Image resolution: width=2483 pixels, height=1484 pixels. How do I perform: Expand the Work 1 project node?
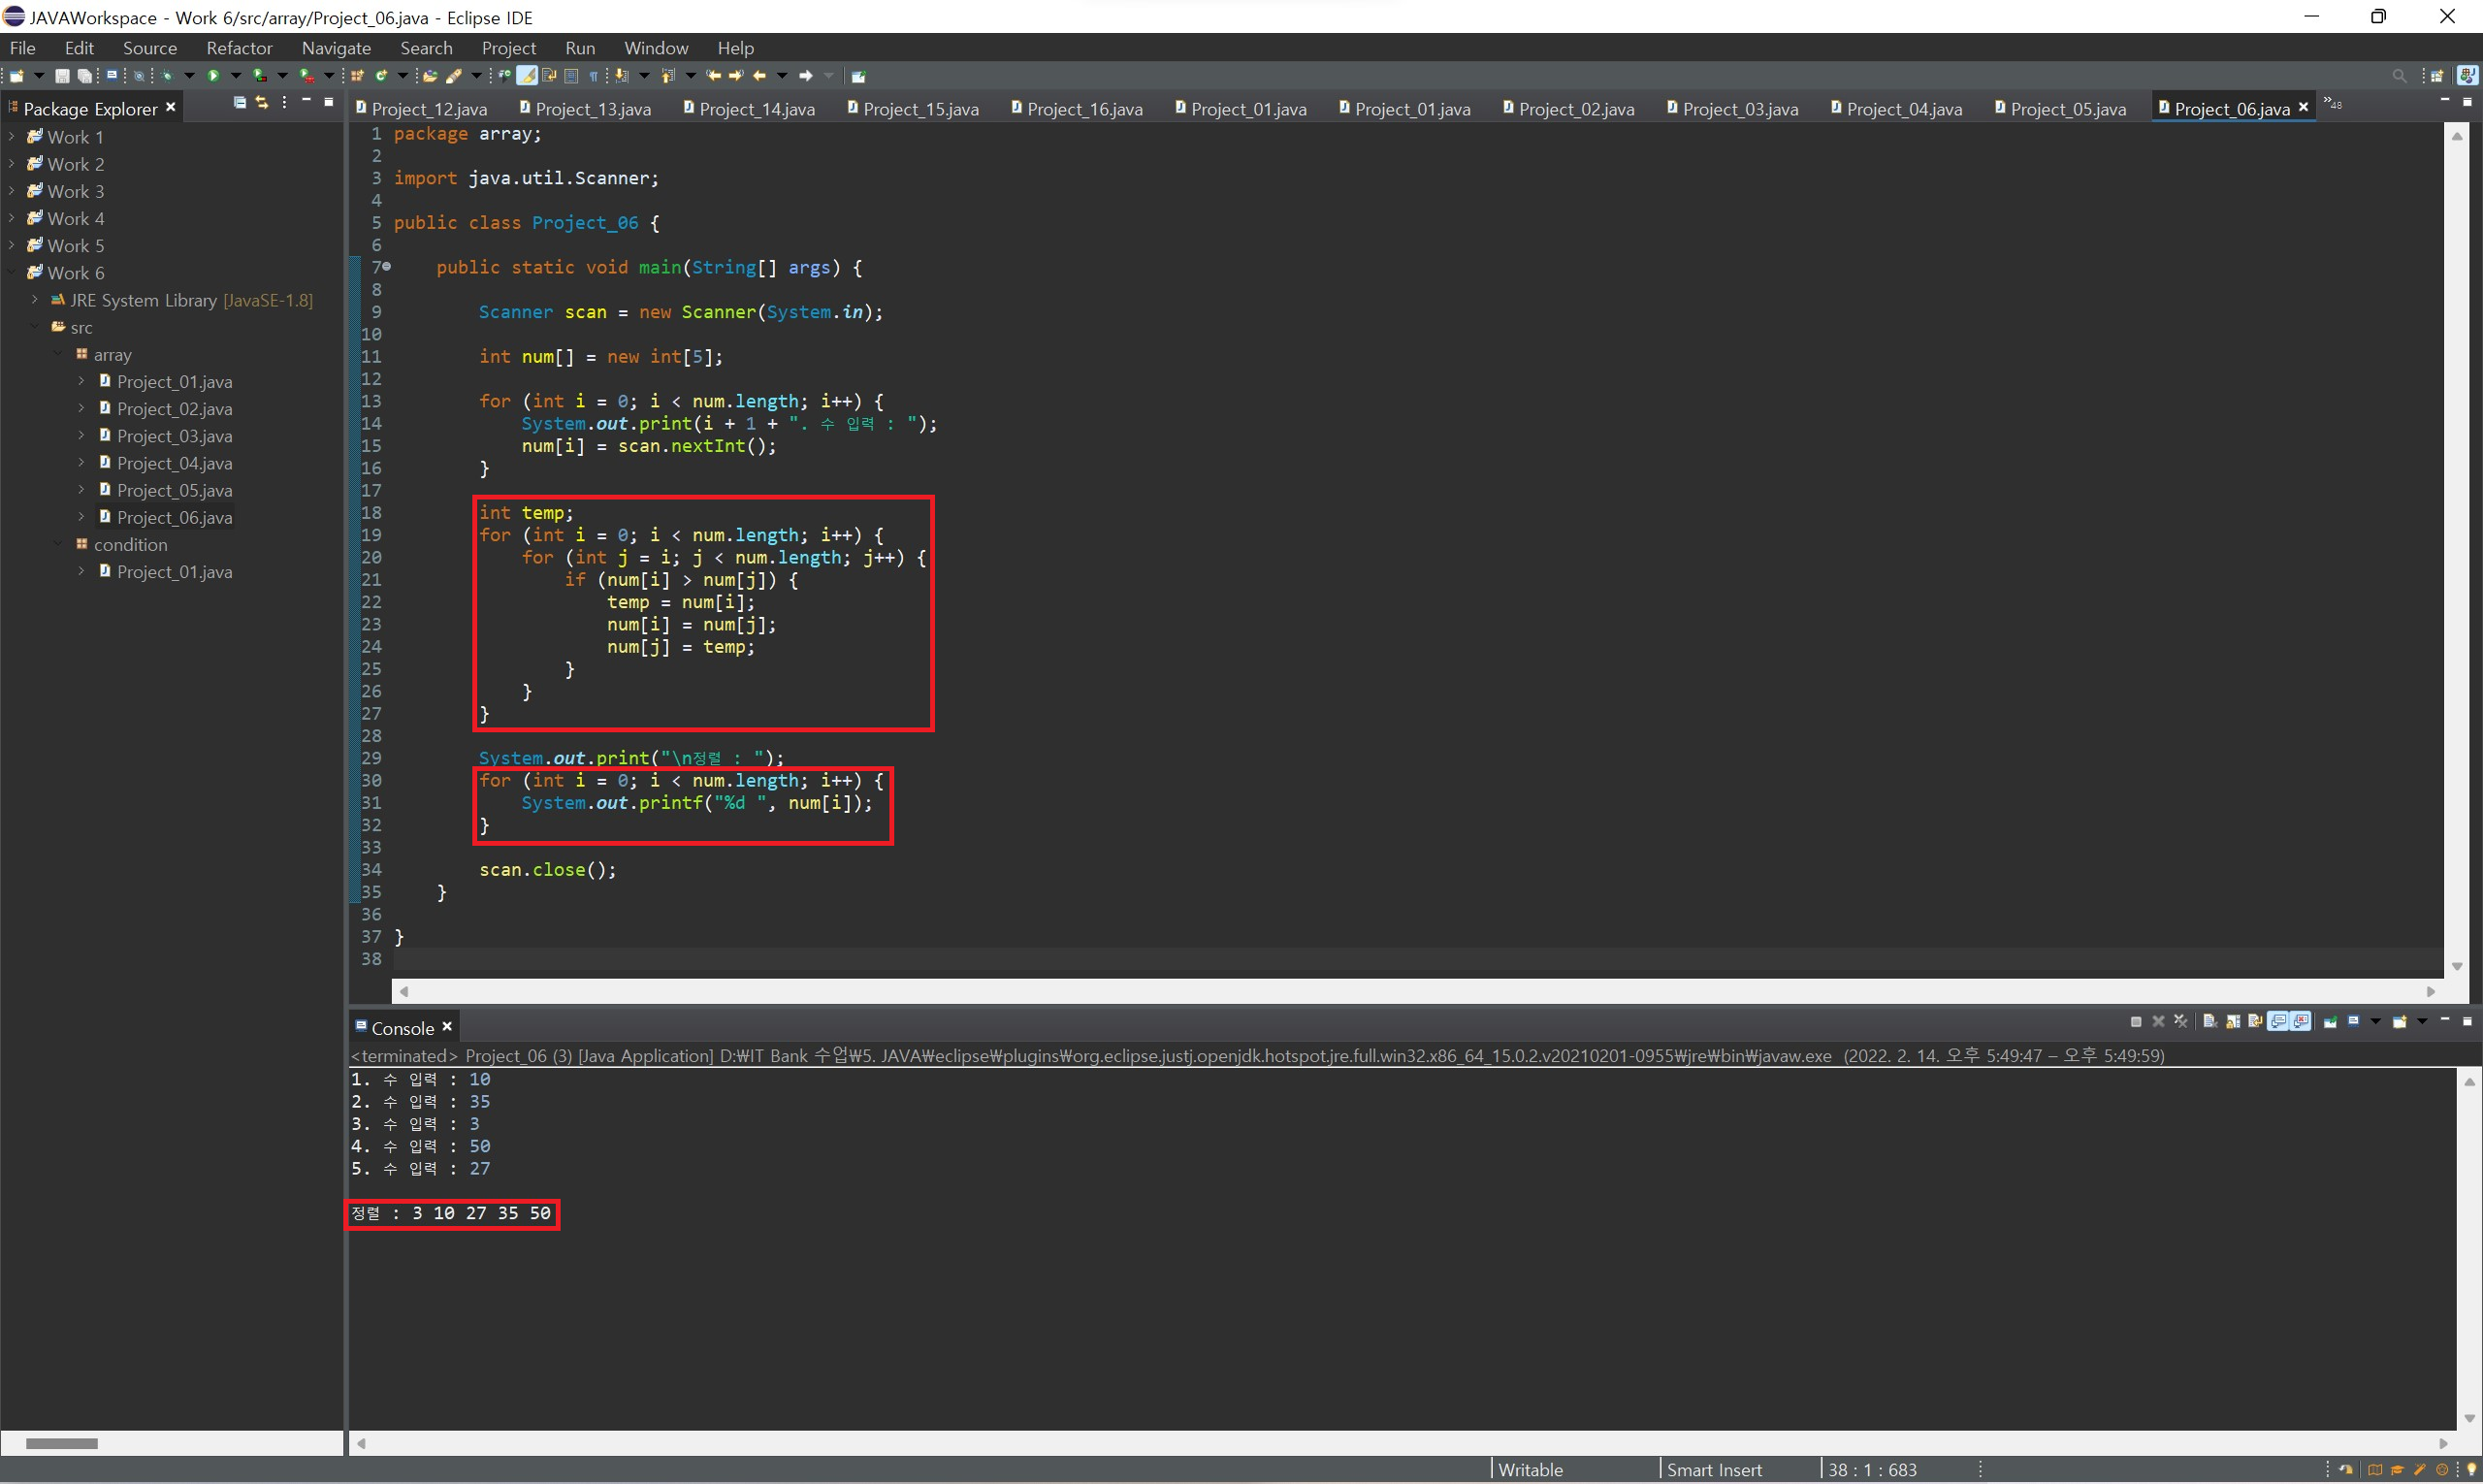point(12,137)
